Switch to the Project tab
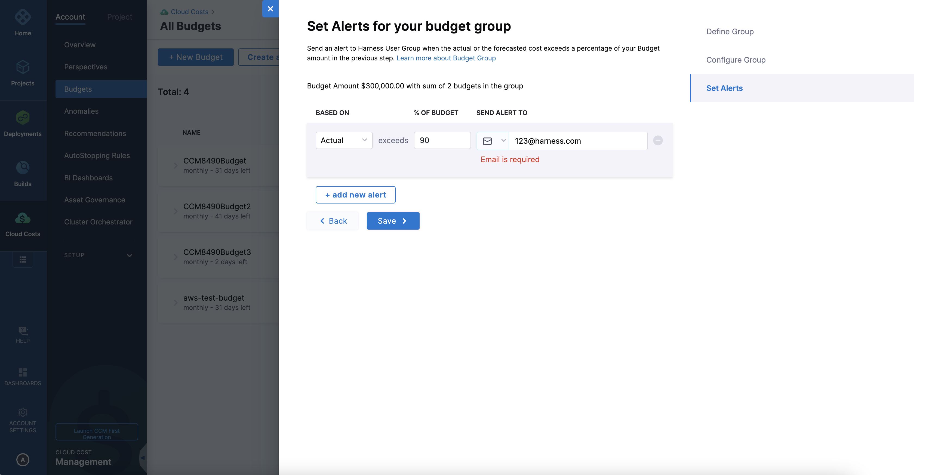929x475 pixels. [x=120, y=17]
